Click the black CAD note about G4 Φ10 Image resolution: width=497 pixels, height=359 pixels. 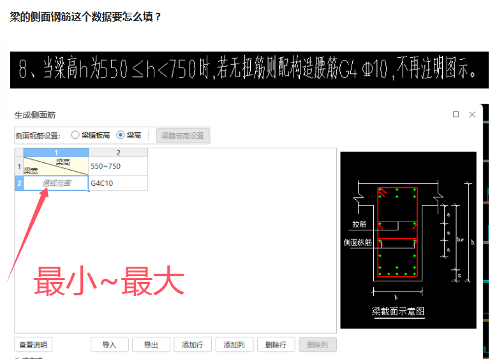click(249, 70)
